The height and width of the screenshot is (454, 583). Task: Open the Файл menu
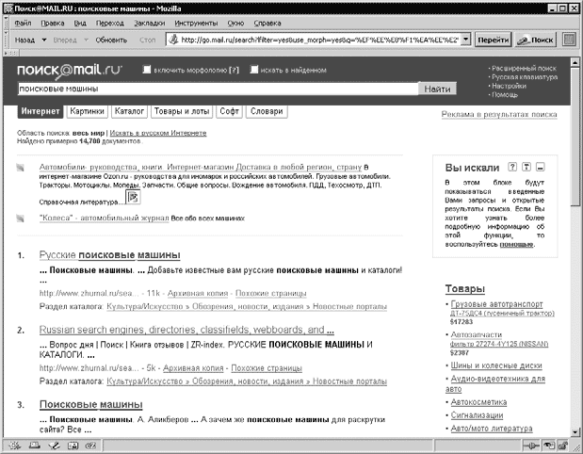23,23
